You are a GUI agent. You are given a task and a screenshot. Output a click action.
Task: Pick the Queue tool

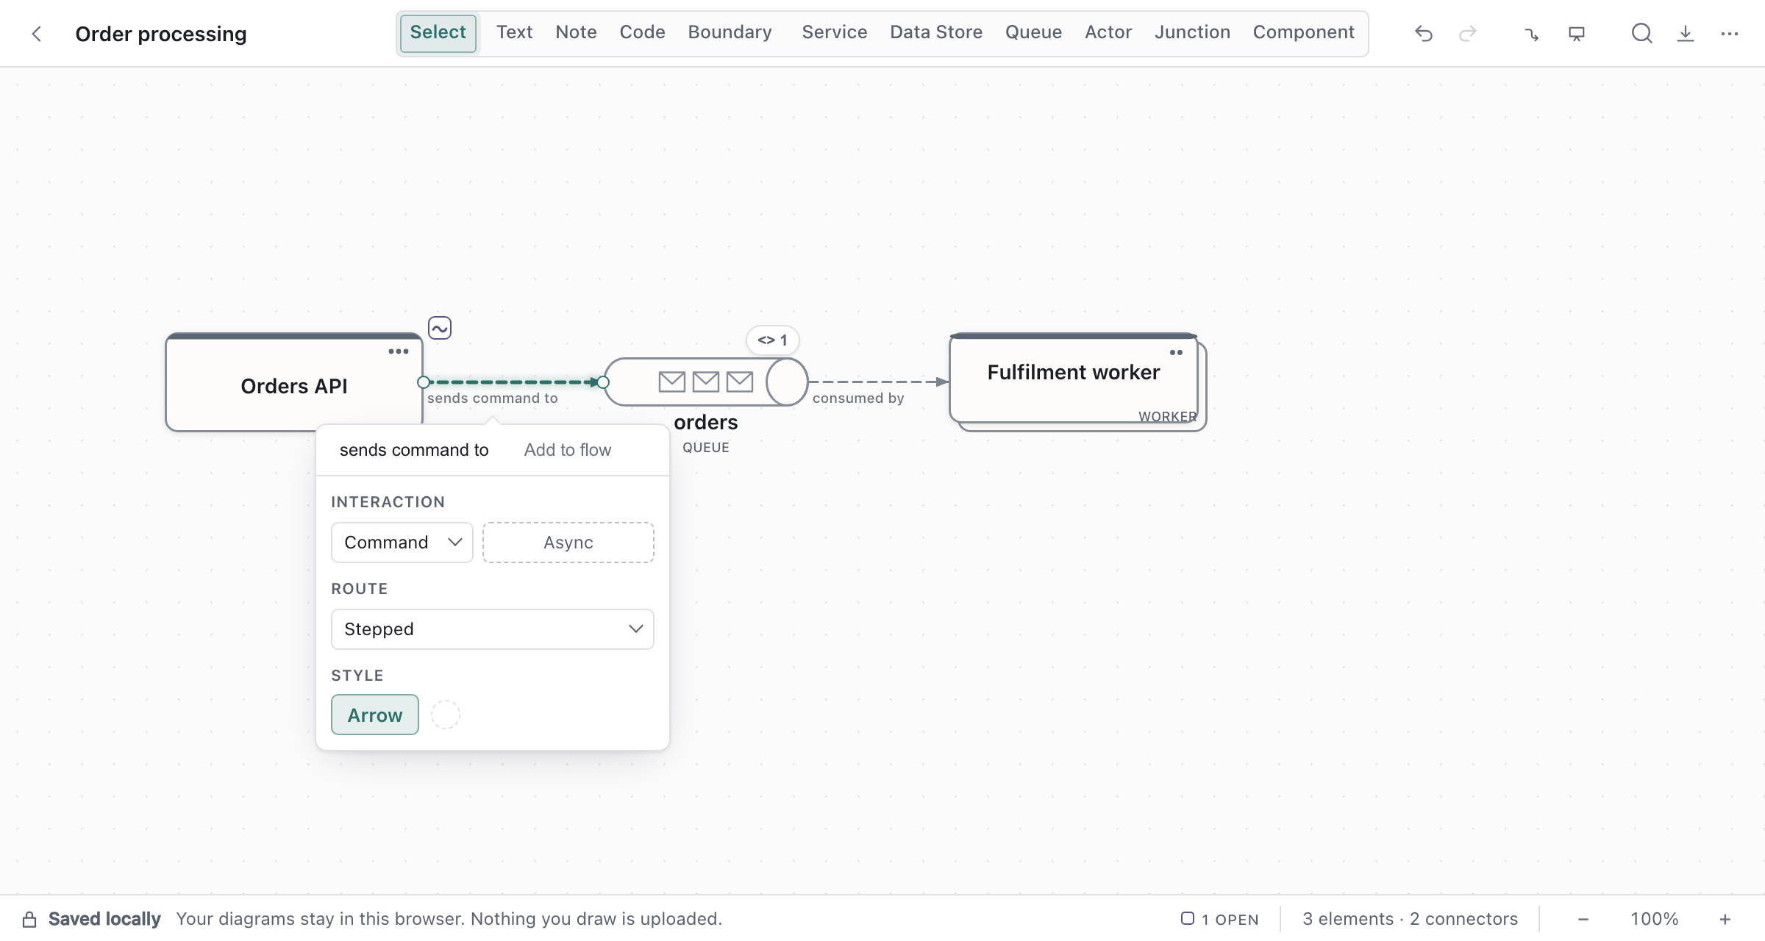[x=1033, y=33]
